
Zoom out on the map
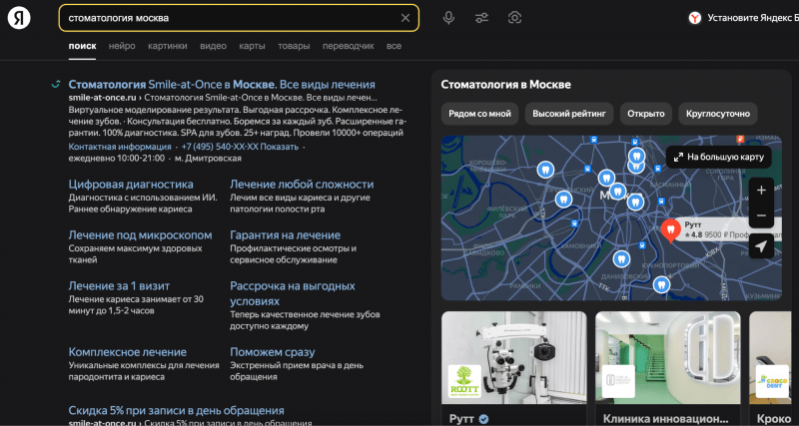point(761,215)
